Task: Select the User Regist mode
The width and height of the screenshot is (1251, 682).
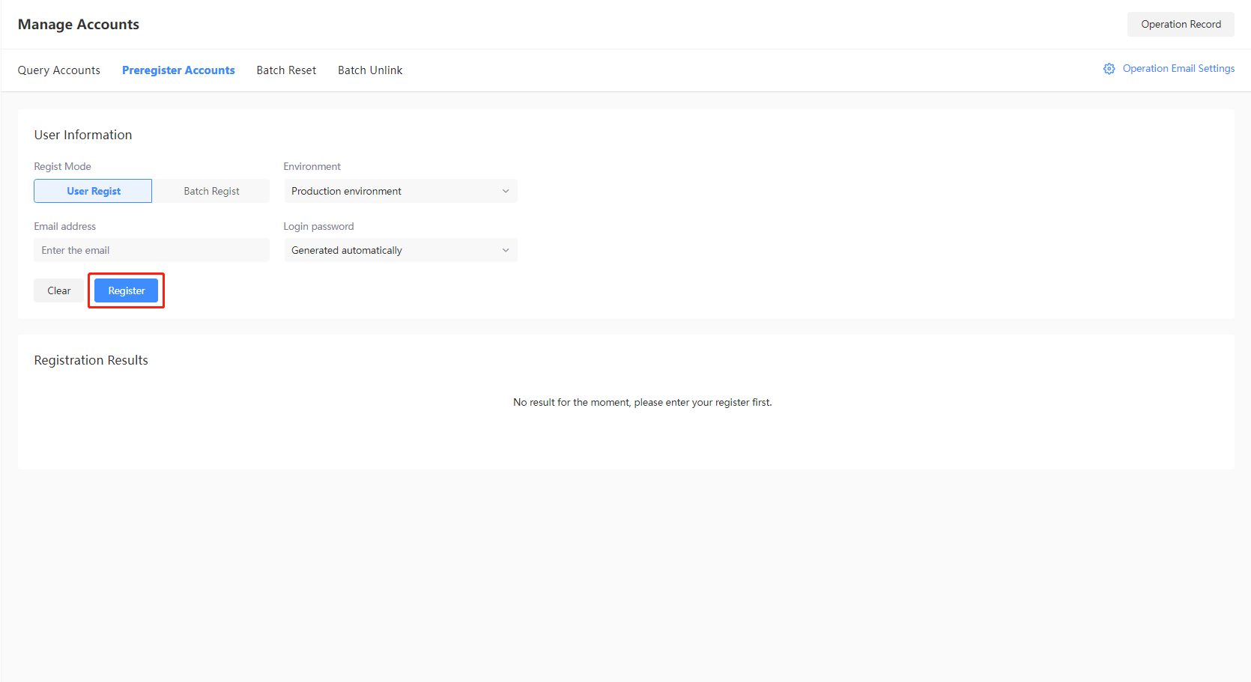Action: click(x=92, y=191)
